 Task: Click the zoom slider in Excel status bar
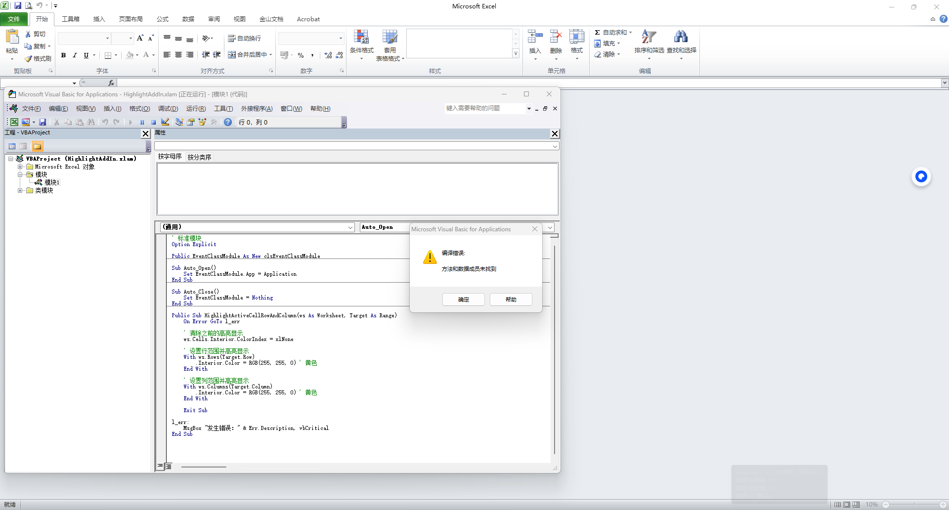(914, 505)
